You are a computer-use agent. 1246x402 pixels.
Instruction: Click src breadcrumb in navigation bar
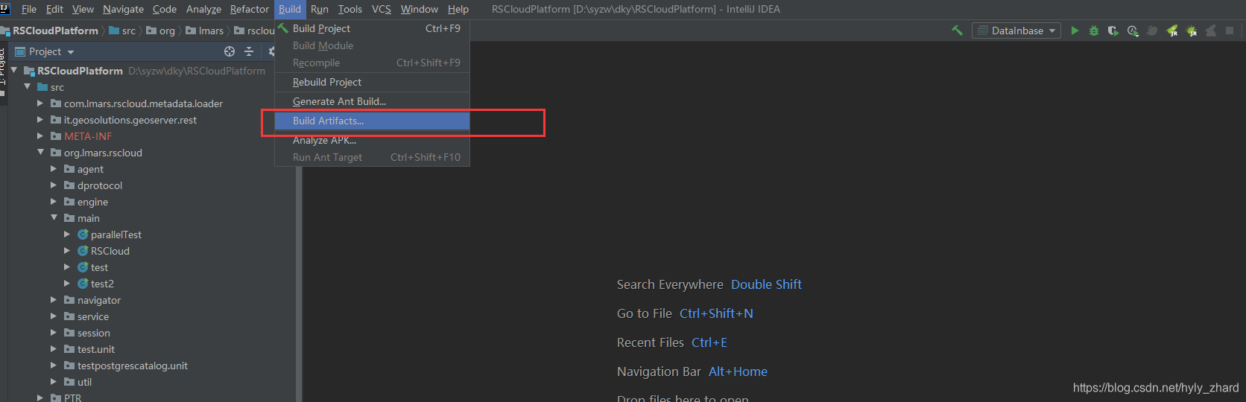(x=122, y=31)
